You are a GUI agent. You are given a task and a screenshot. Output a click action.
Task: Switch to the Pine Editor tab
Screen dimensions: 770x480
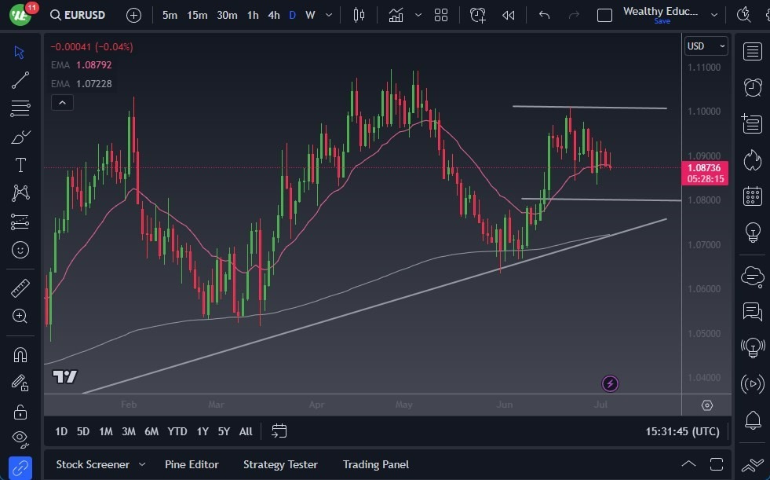pyautogui.click(x=192, y=464)
